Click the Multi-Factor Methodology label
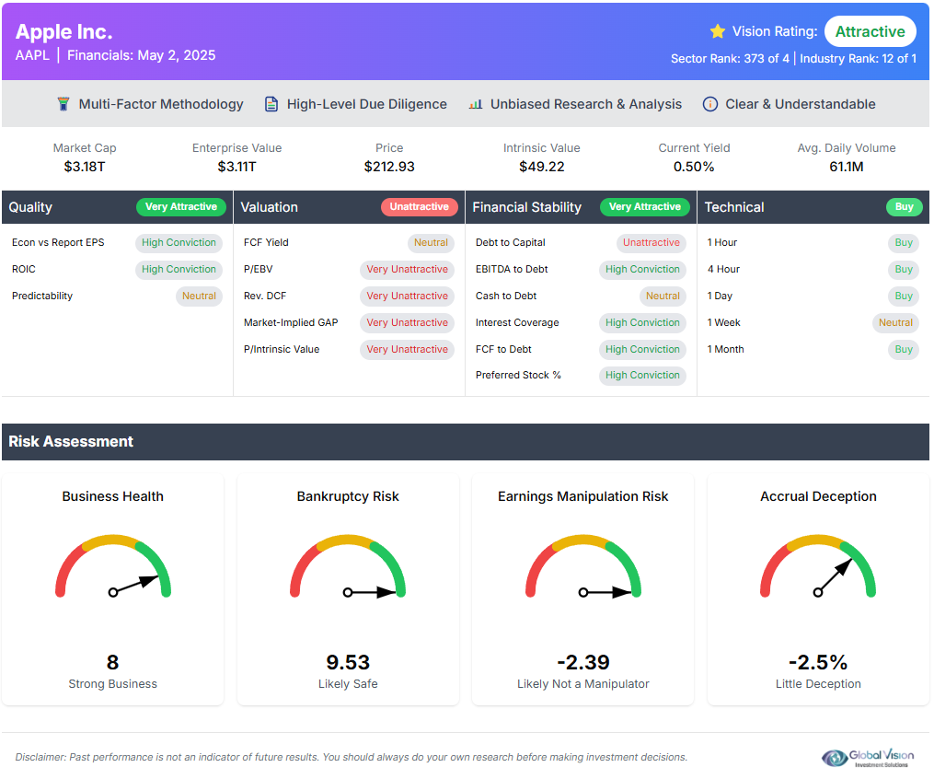This screenshot has height=779, width=934. click(161, 104)
